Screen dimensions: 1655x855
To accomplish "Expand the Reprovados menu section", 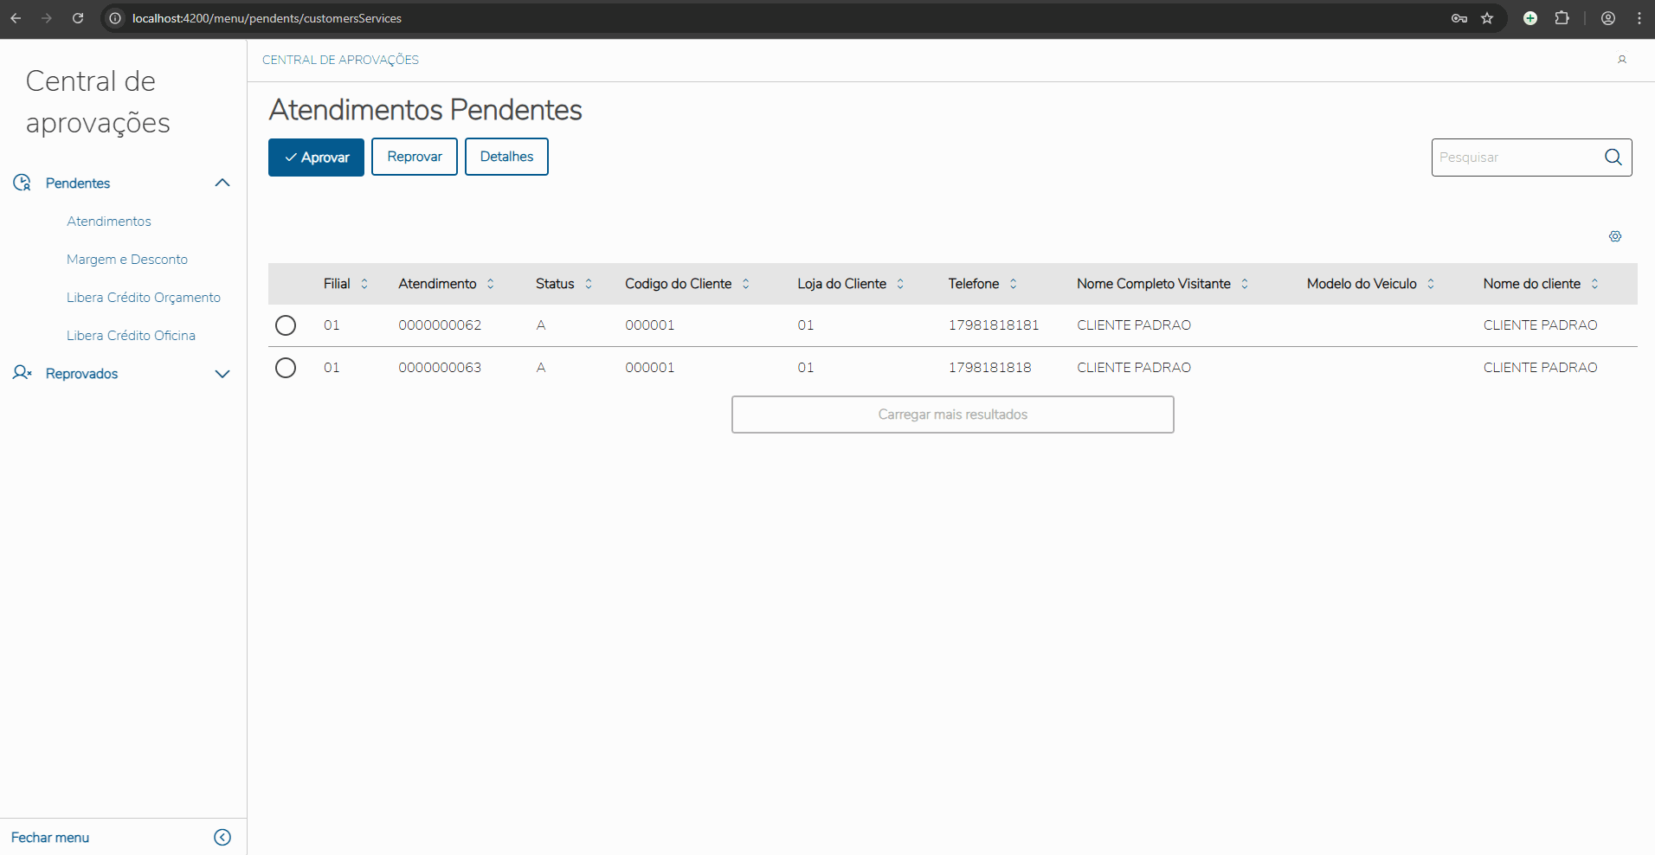I will point(222,374).
